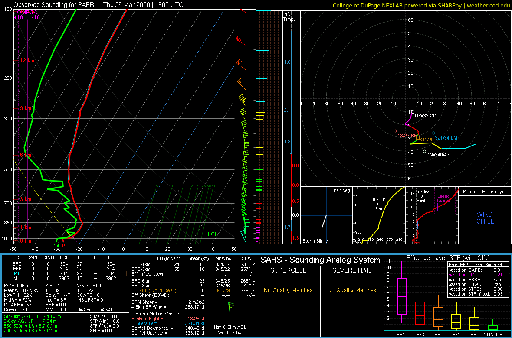Click the sounding title for PABR
The width and height of the screenshot is (512, 338).
click(98, 5)
